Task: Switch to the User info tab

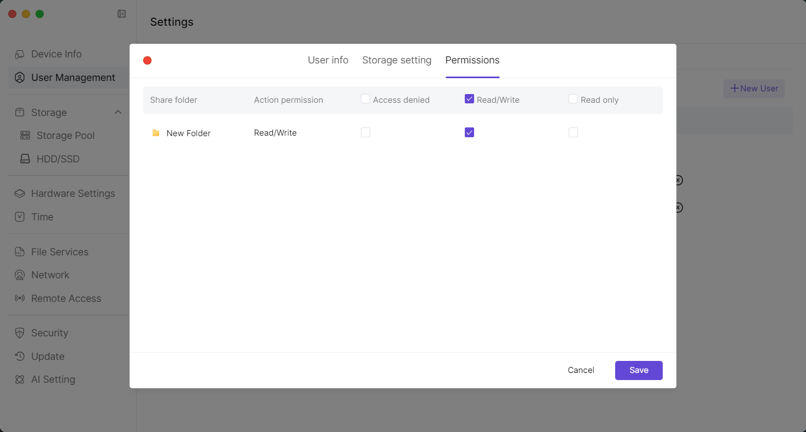Action: tap(328, 60)
